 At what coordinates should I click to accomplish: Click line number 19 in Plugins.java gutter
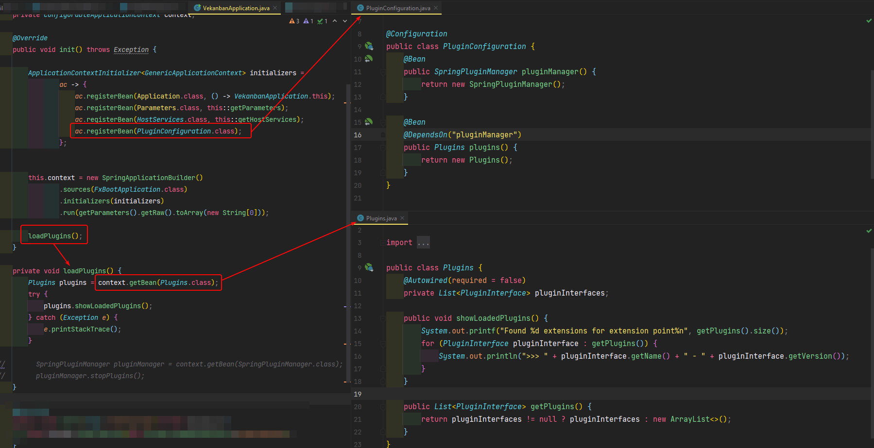pos(358,394)
